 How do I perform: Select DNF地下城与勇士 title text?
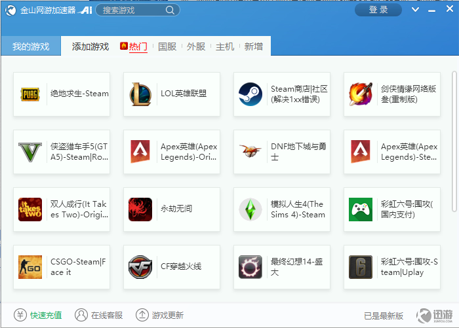(x=298, y=152)
